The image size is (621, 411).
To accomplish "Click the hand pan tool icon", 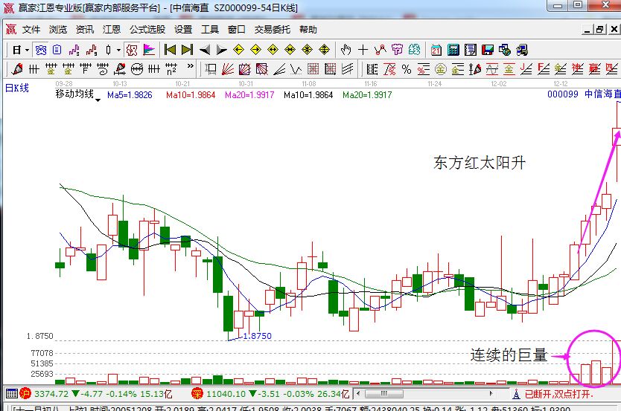I will [x=345, y=50].
